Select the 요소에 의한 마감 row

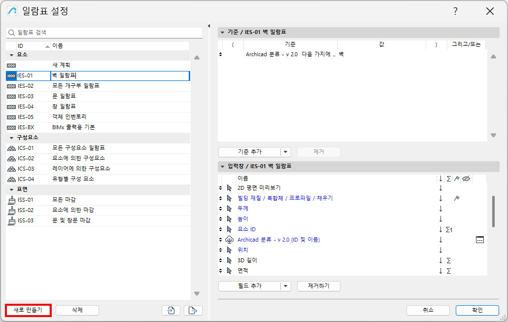pos(98,210)
